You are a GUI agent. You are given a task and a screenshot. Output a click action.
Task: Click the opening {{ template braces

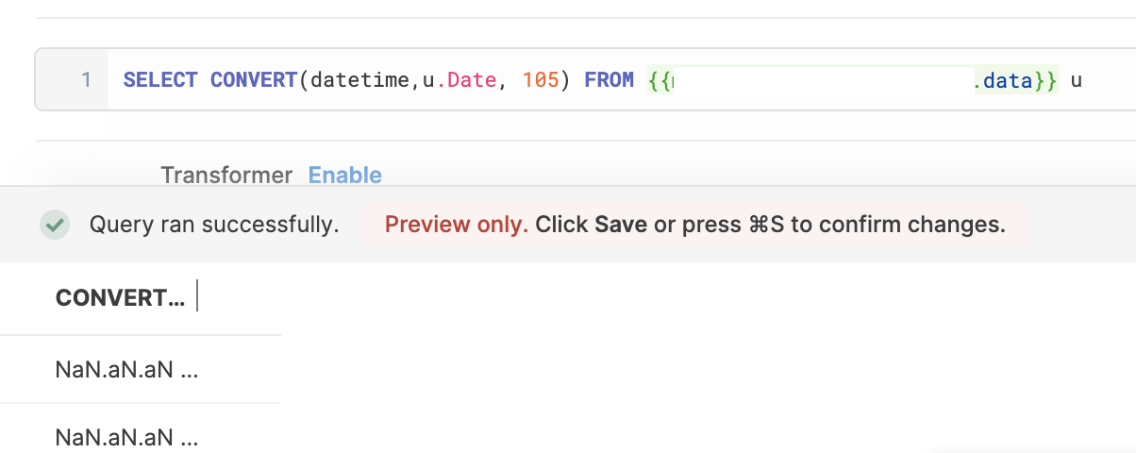(660, 80)
